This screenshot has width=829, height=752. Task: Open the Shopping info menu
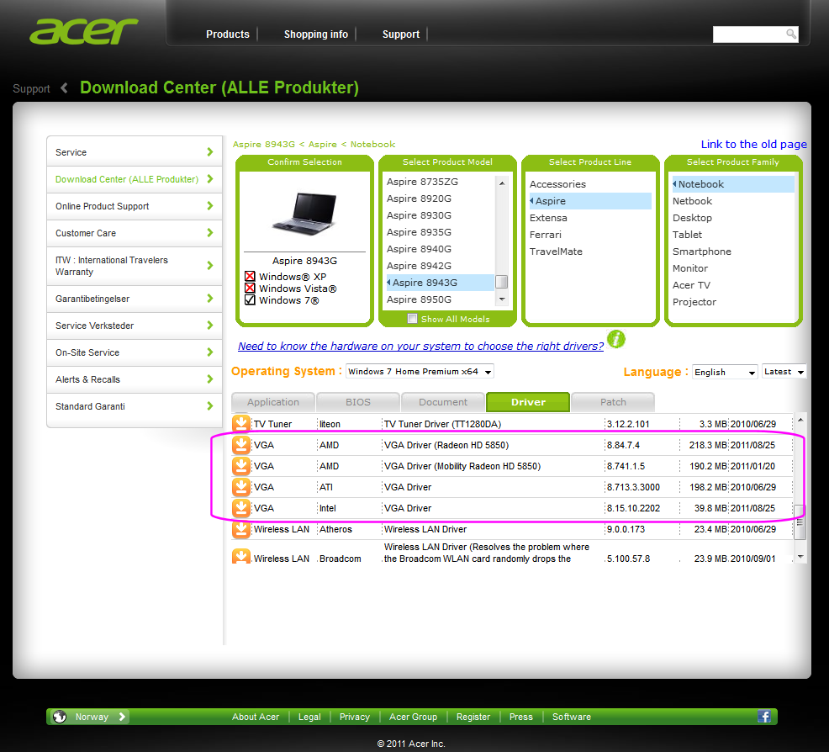(315, 34)
